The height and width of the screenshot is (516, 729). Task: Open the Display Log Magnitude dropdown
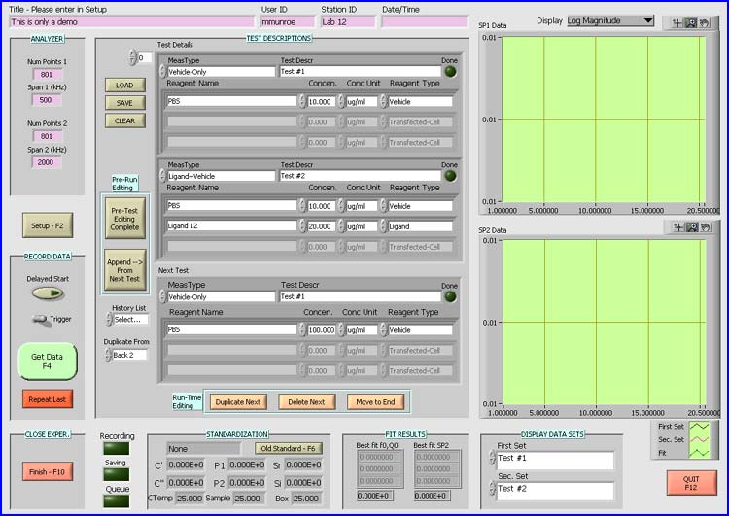coord(609,20)
